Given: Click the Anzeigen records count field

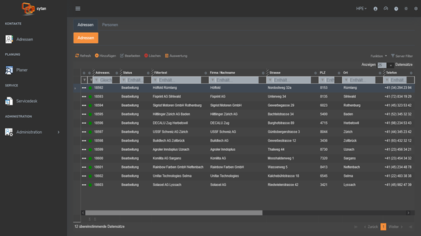Looking at the screenshot, I should pos(382,65).
